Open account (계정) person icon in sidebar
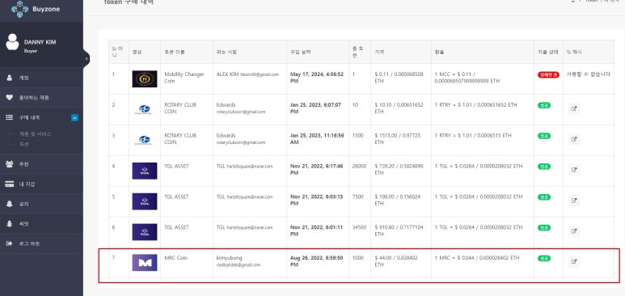The image size is (625, 296). tap(10, 78)
